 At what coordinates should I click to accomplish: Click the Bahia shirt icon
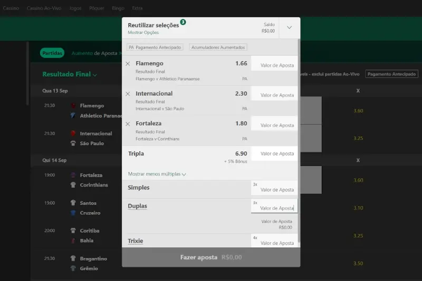(x=73, y=240)
